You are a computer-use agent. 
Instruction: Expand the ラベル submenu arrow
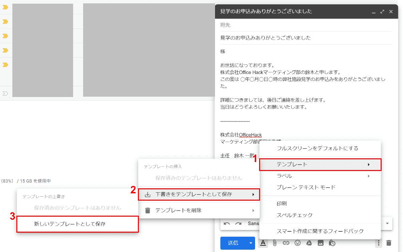coord(369,176)
